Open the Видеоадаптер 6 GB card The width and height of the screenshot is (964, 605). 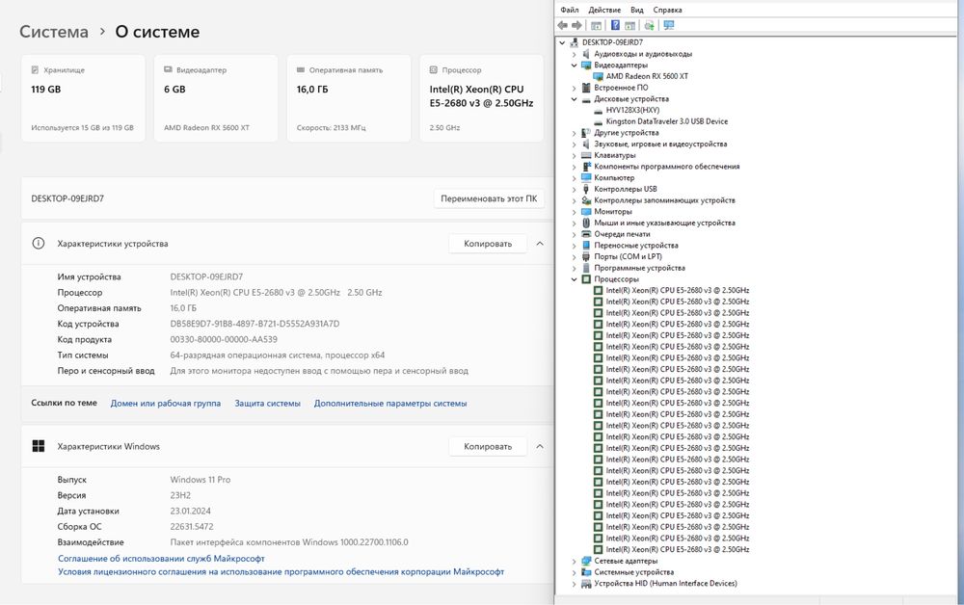pos(216,98)
